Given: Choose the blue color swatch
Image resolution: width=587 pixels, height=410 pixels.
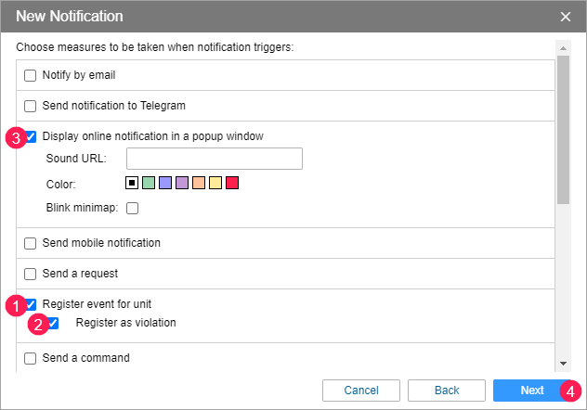Looking at the screenshot, I should click(165, 184).
